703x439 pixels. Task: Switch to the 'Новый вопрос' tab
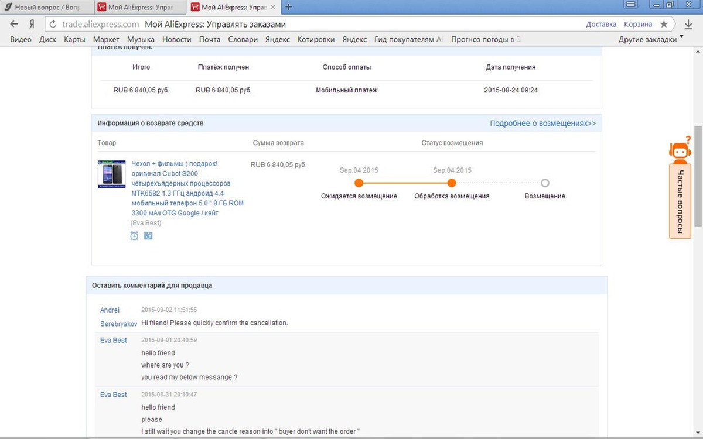[47, 7]
